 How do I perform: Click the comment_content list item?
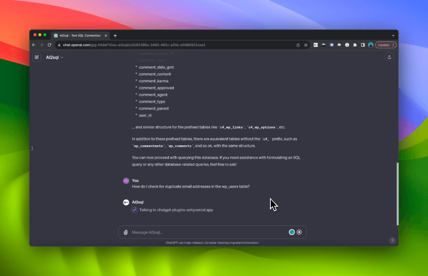[x=155, y=74]
